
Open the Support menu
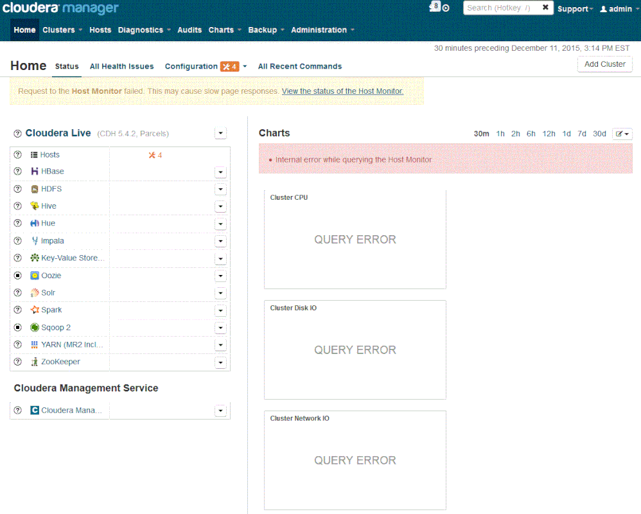575,9
